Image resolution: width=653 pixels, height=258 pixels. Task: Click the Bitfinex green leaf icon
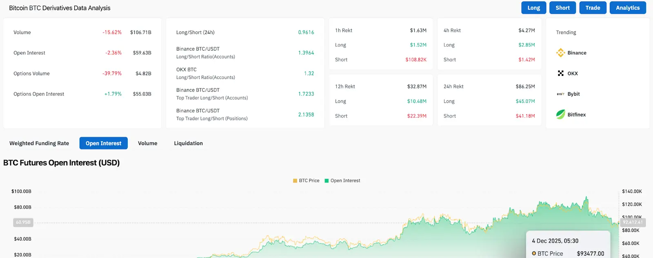[x=561, y=114]
